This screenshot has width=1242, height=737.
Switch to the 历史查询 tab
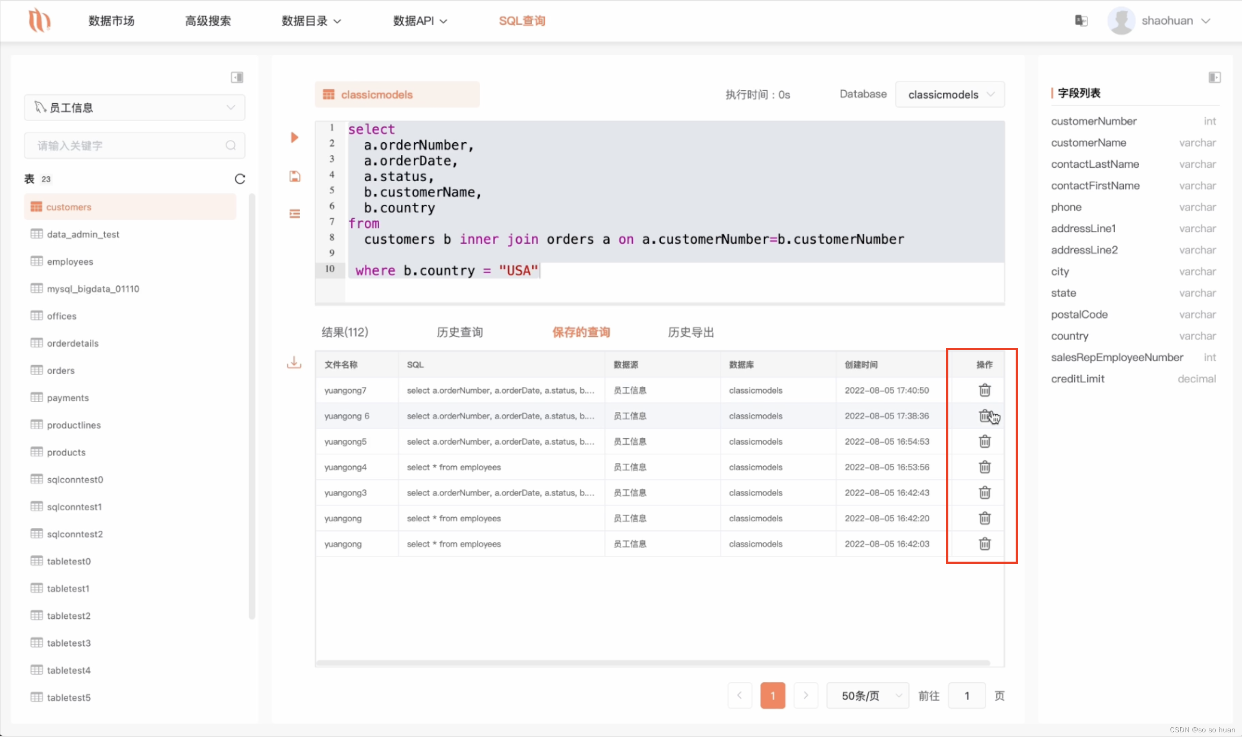pyautogui.click(x=459, y=332)
